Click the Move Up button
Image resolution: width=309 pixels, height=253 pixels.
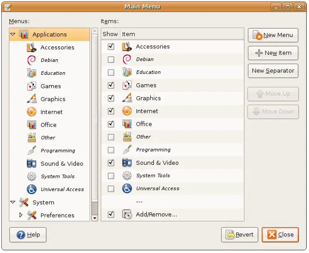[x=273, y=94]
